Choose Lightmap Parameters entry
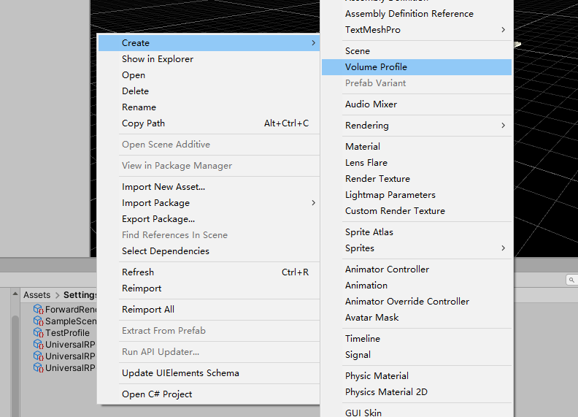This screenshot has width=578, height=417. pyautogui.click(x=417, y=195)
